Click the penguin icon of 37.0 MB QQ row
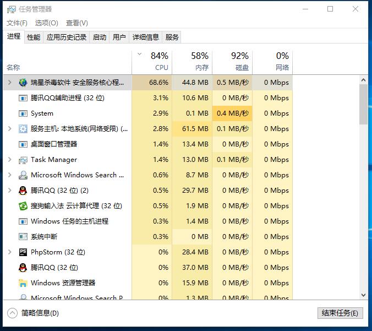The image size is (372, 331). [x=23, y=268]
